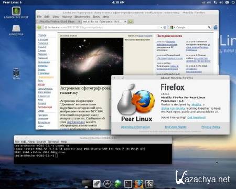The height and width of the screenshot is (189, 236).
Task: Open the green globe icon in the dock
Action: (x=117, y=184)
